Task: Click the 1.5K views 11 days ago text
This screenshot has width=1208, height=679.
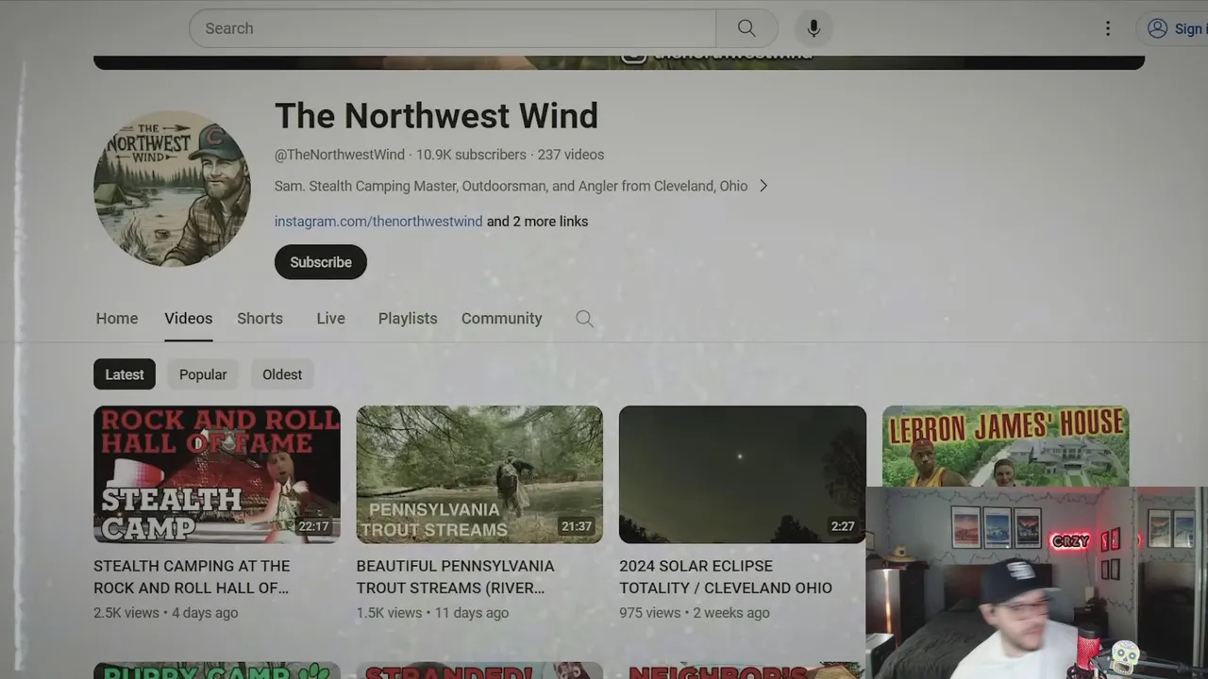Action: click(432, 613)
